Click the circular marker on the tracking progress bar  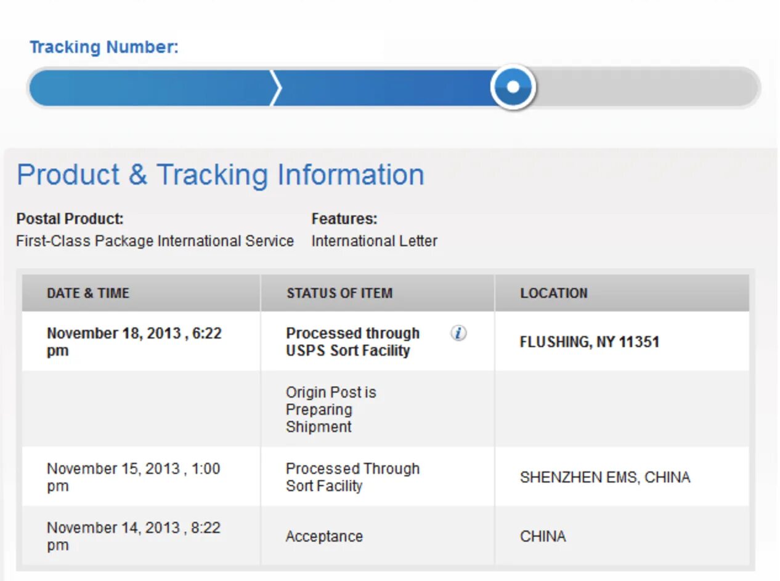point(513,87)
